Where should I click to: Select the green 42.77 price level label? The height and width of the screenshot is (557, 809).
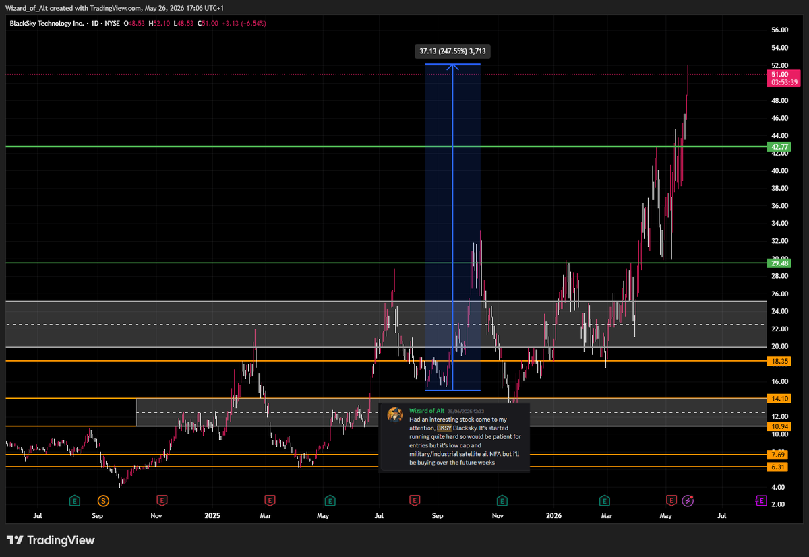pos(779,146)
